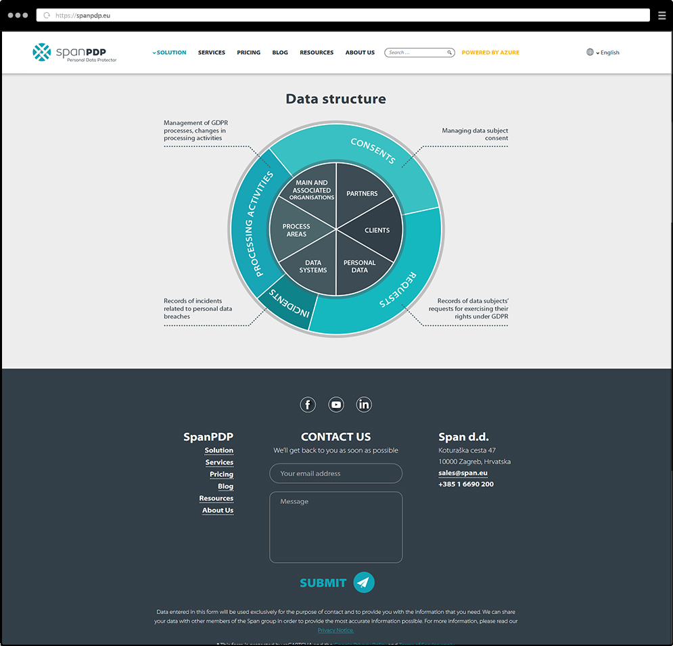Open the YouTube social icon
The width and height of the screenshot is (673, 646).
tap(336, 405)
